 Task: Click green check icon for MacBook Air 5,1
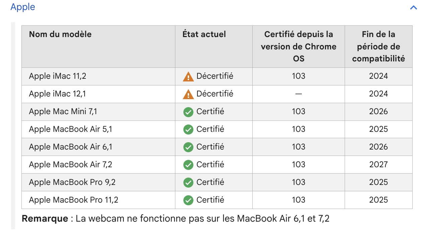188,130
